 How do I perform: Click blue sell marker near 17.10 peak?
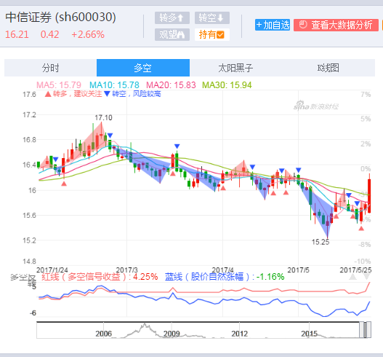coord(110,136)
